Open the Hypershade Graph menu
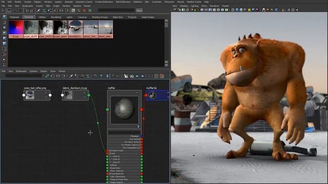328x184 pixels. (x=56, y=6)
